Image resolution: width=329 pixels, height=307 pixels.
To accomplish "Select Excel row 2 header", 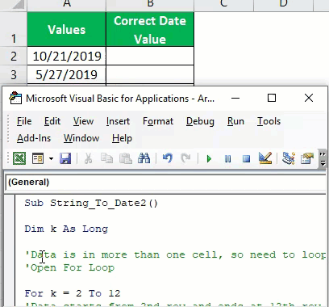I will (x=14, y=56).
